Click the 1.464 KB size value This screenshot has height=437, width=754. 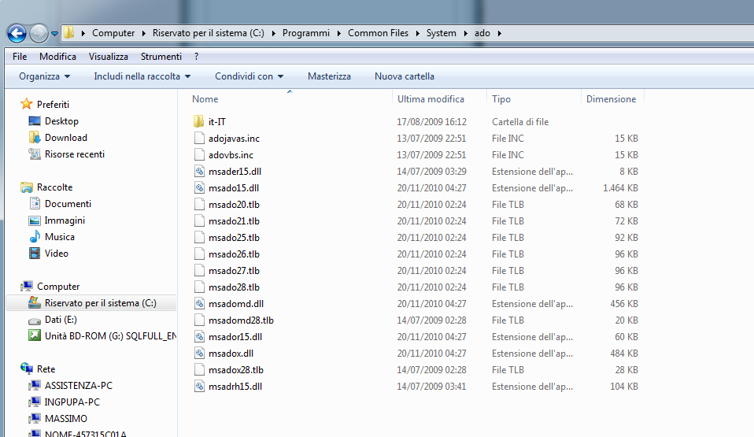620,188
